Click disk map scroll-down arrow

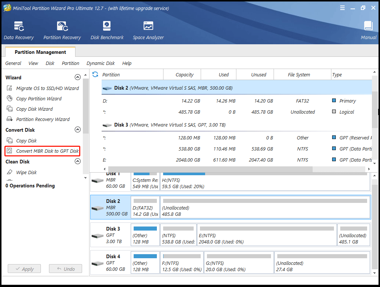click(x=375, y=273)
